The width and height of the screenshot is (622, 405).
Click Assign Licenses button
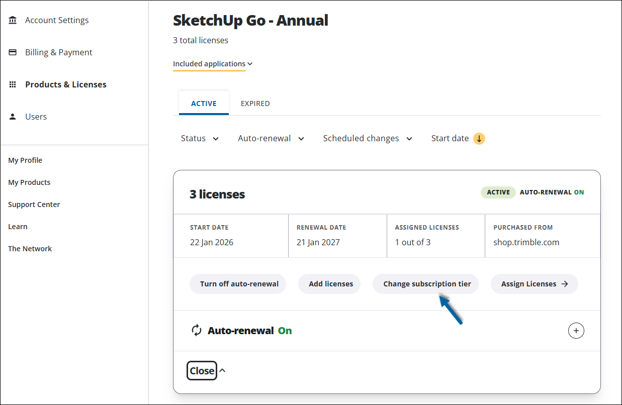pyautogui.click(x=535, y=284)
